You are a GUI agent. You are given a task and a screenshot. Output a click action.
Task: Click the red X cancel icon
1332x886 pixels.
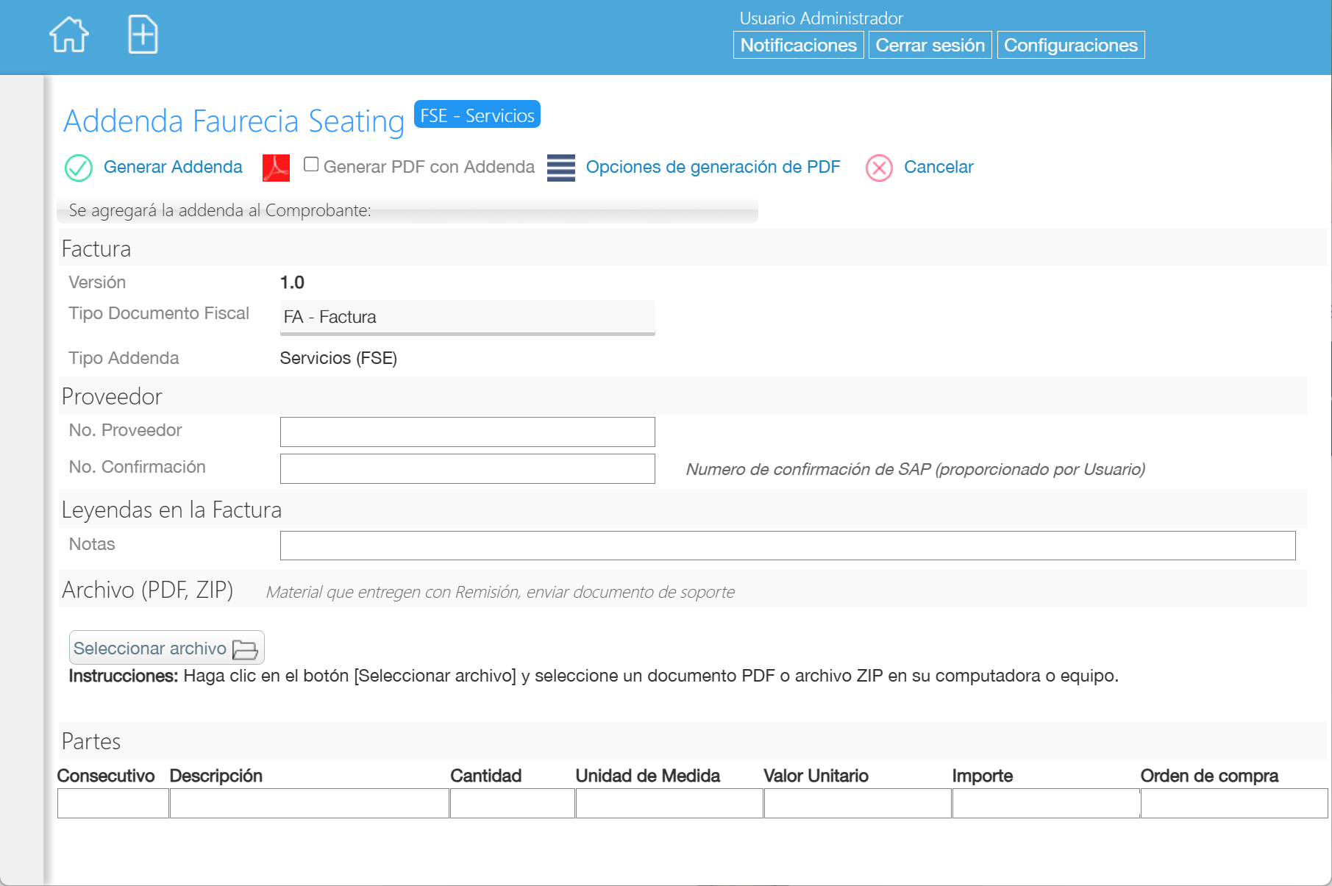point(879,168)
